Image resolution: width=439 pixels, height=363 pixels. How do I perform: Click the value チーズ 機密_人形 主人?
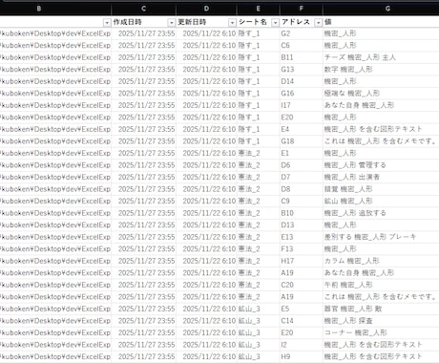(x=360, y=57)
